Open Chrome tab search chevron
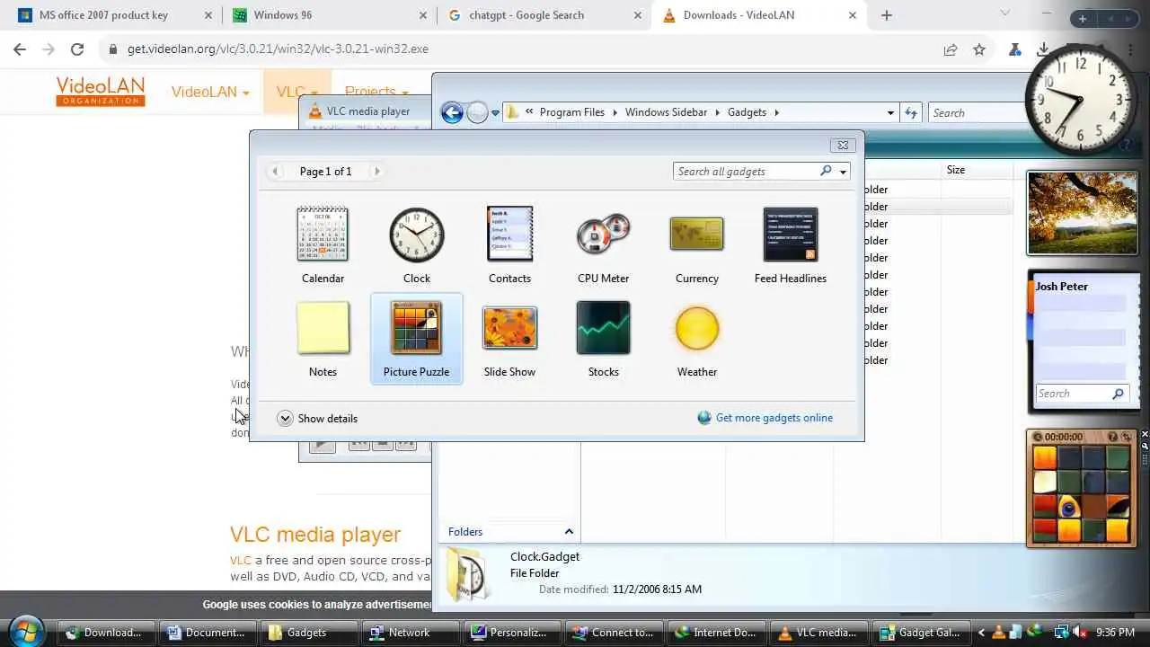Viewport: 1150px width, 647px height. click(1005, 13)
